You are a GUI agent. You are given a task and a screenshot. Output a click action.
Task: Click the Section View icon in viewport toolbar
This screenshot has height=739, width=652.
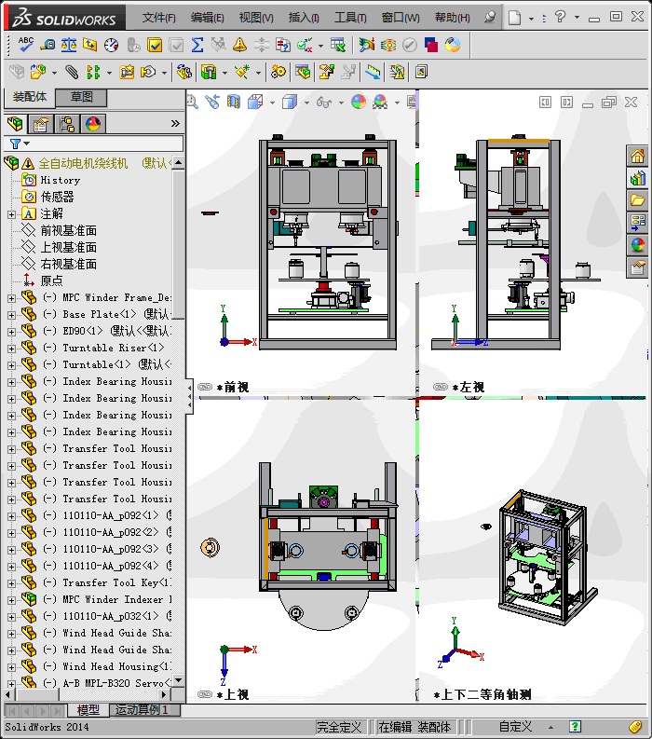(x=233, y=102)
